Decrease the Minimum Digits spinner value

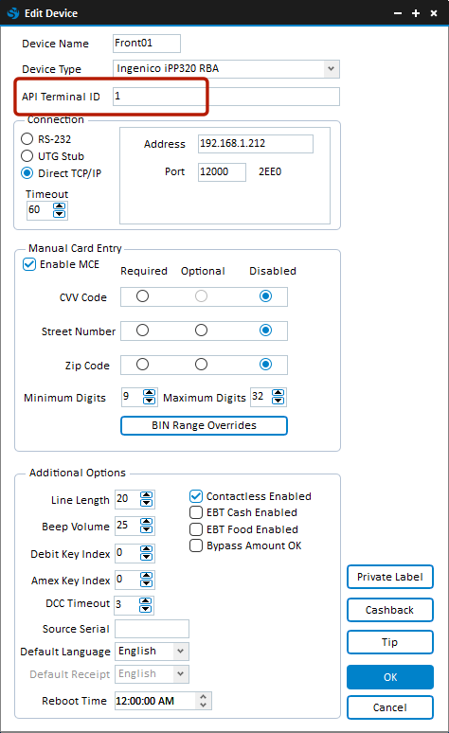point(150,401)
